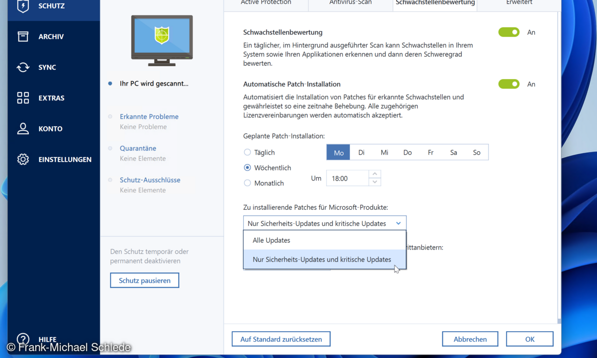Turn off Automatische Patch-Installation

(x=508, y=84)
